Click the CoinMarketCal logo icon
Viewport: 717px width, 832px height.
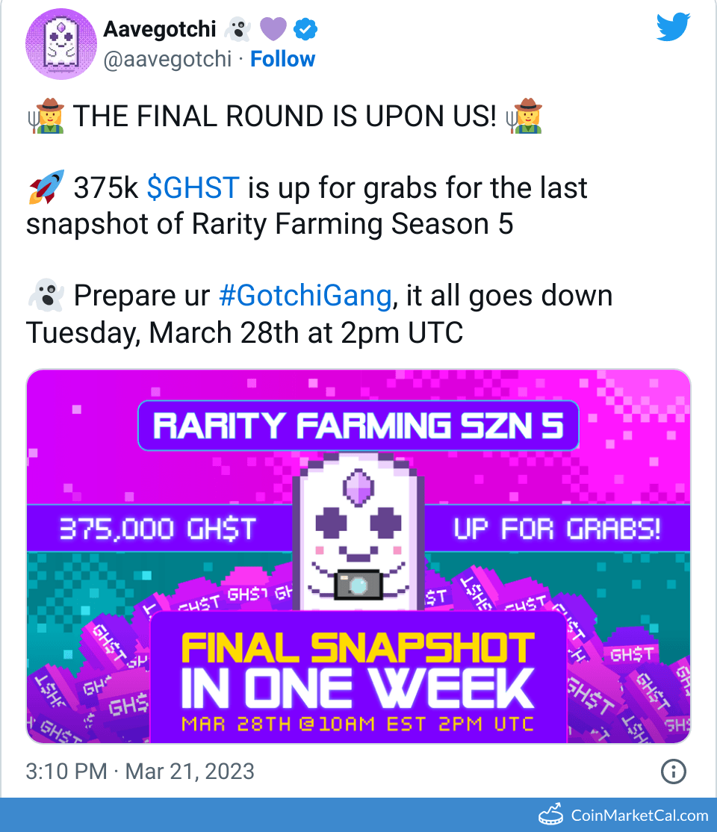(x=552, y=814)
